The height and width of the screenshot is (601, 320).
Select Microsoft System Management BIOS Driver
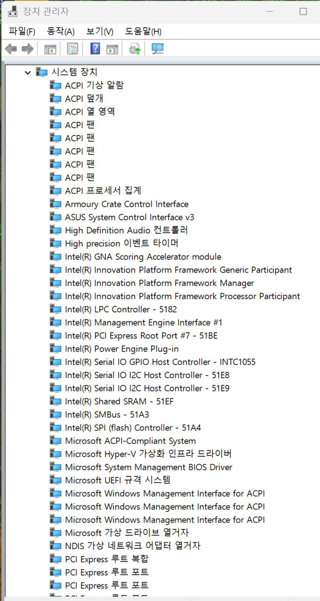148,467
